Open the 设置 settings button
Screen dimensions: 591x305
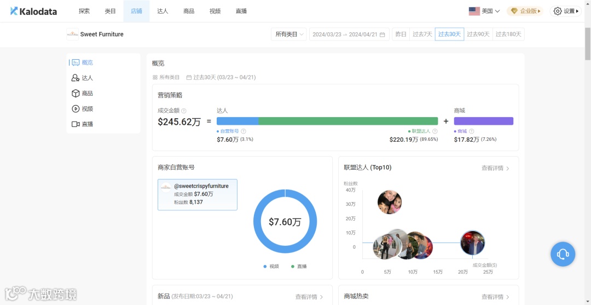point(565,11)
